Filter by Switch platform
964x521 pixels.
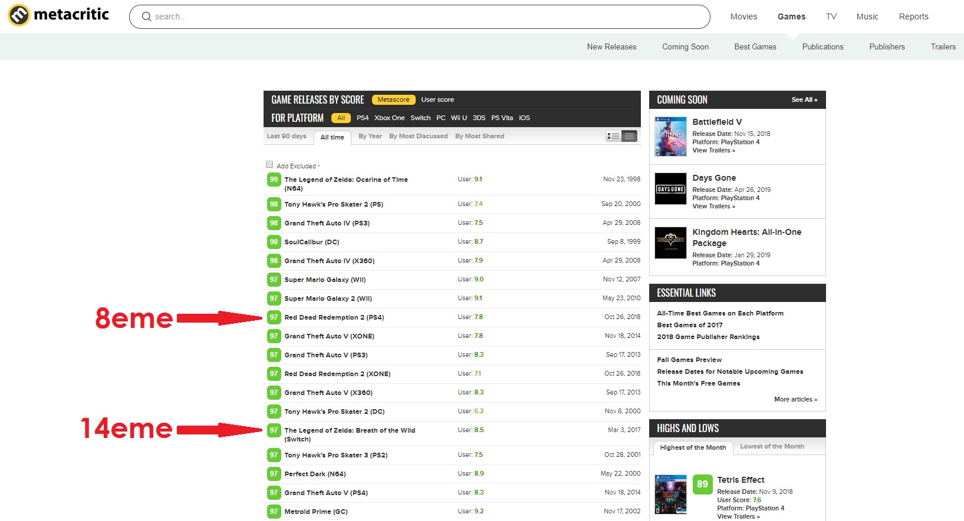[x=420, y=118]
